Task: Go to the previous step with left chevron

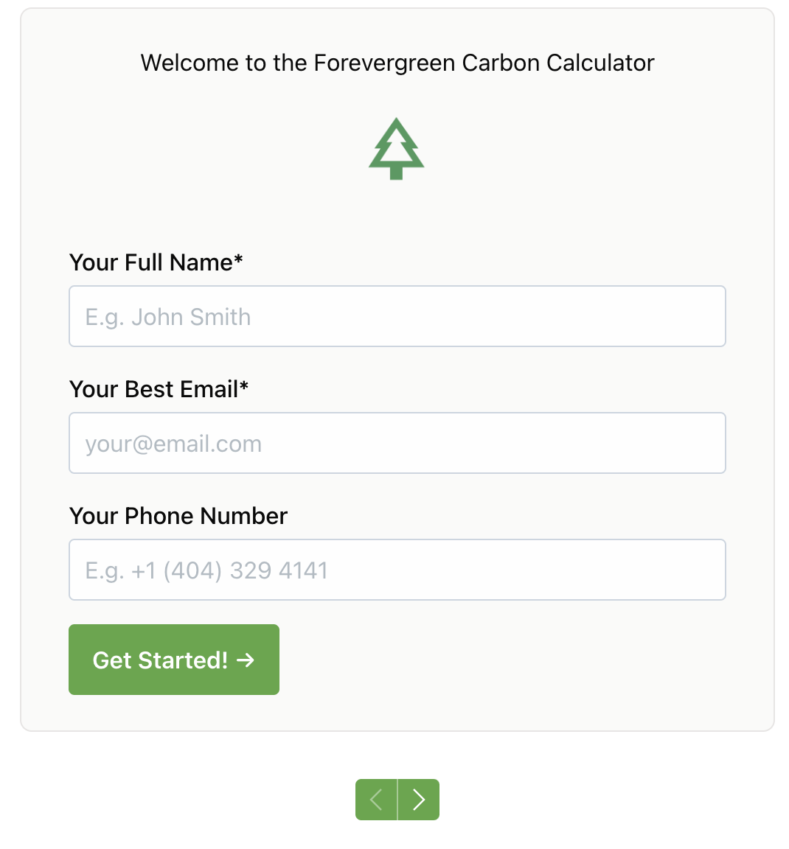Action: 376,800
